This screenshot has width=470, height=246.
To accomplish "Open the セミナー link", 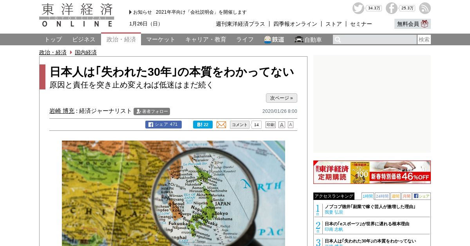I will click(x=361, y=24).
